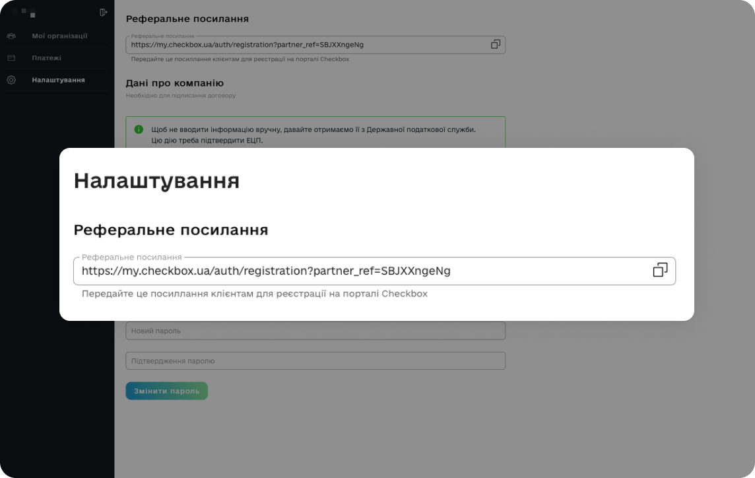Copy the referral link in the highlighted popup
755x478 pixels.
(x=660, y=270)
